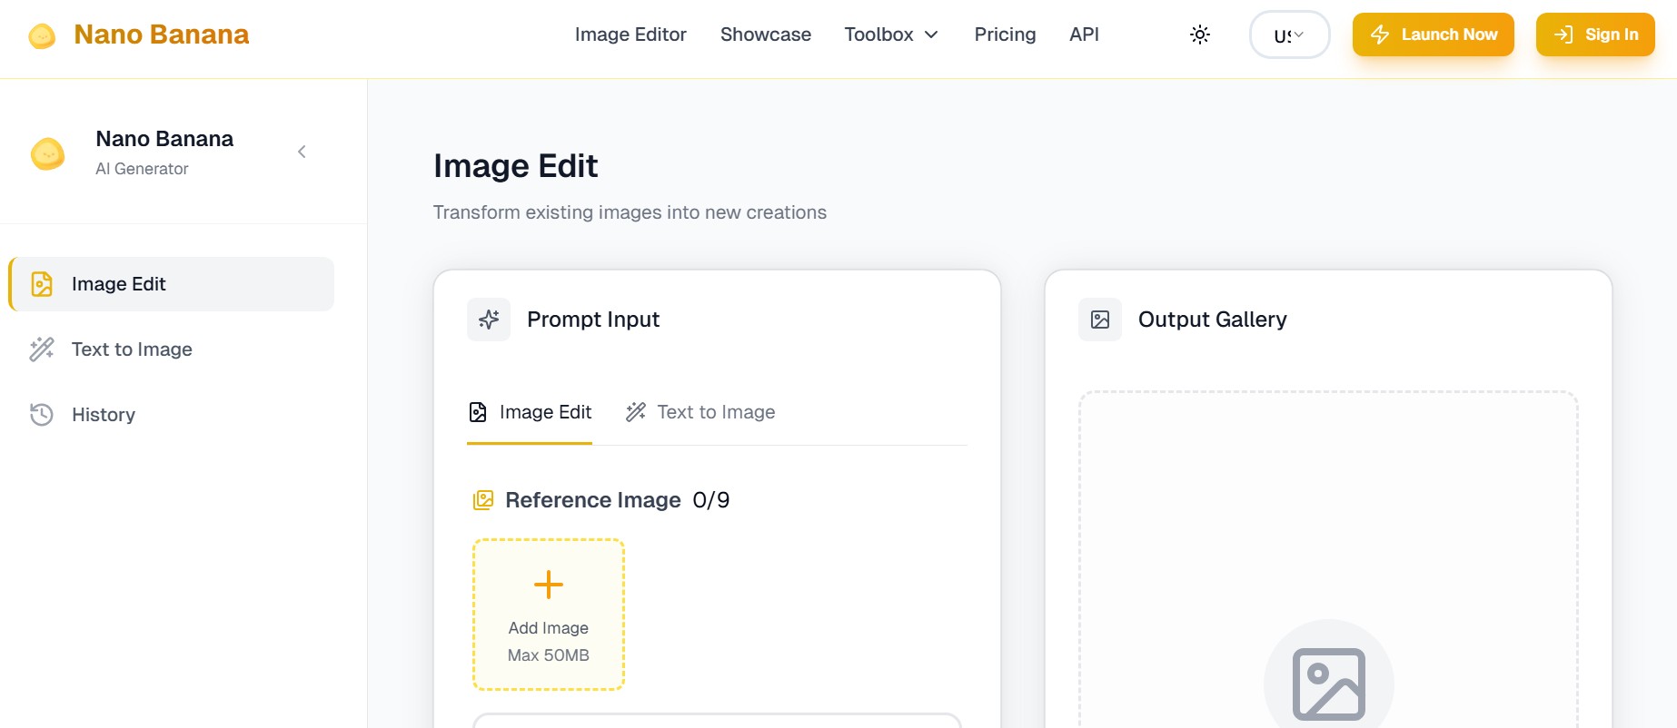Toggle the light/dark theme sun icon
The image size is (1677, 728).
click(1199, 34)
